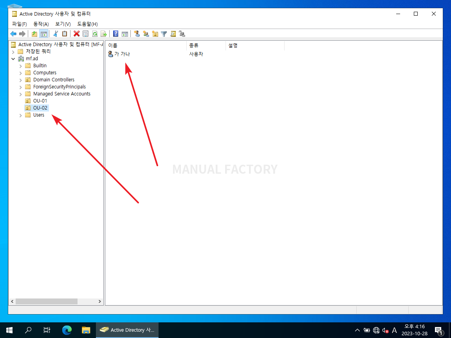Screen dimensions: 451x338
Task: Click the Paste clipboard icon
Action: (x=65, y=34)
